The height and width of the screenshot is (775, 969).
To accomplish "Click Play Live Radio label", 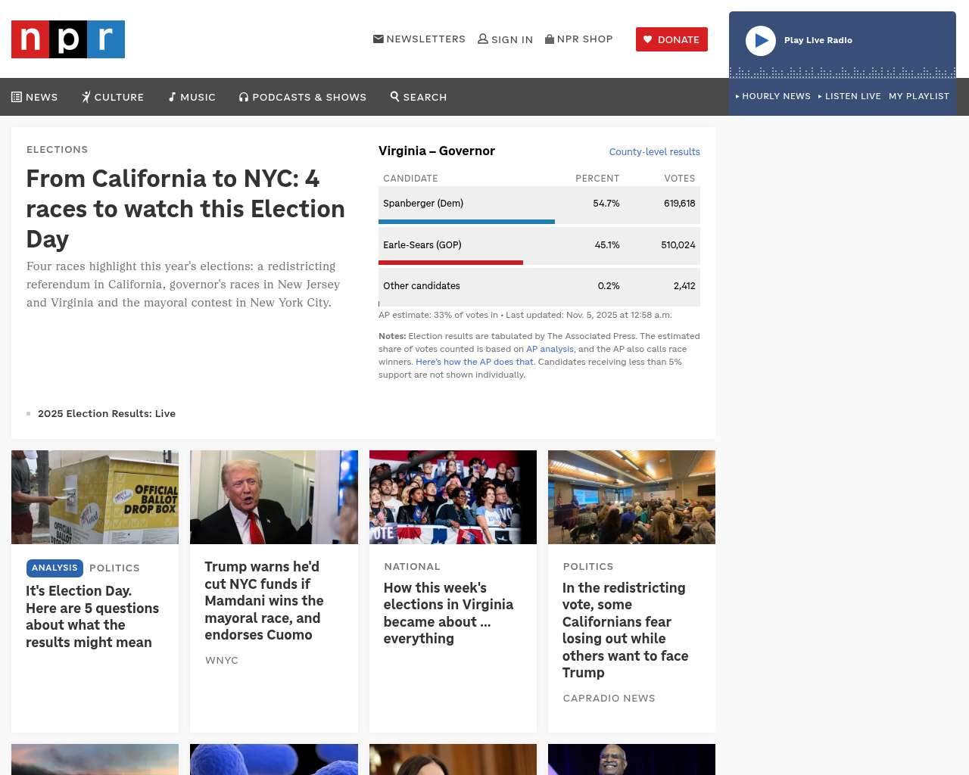I will [818, 40].
